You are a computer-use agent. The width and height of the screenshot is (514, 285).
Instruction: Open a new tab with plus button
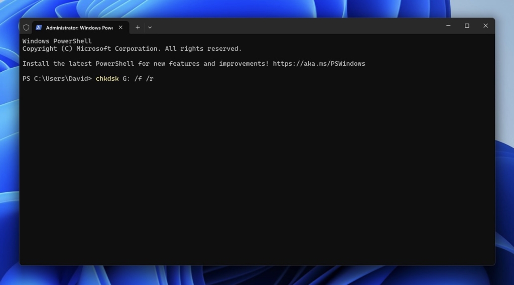coord(138,28)
